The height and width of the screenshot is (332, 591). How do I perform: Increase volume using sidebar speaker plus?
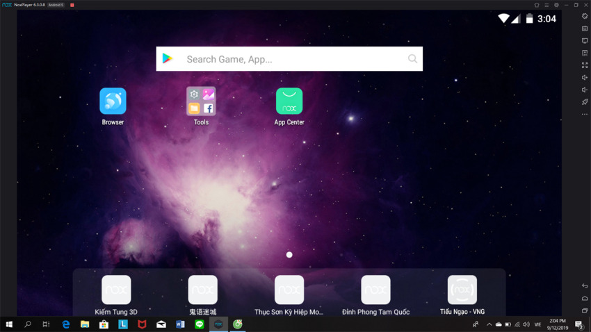tap(585, 78)
